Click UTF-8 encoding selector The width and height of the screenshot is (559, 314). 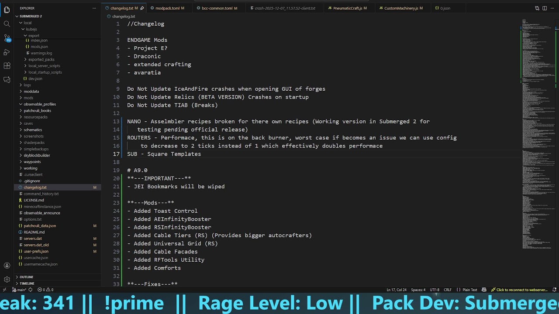click(435, 290)
